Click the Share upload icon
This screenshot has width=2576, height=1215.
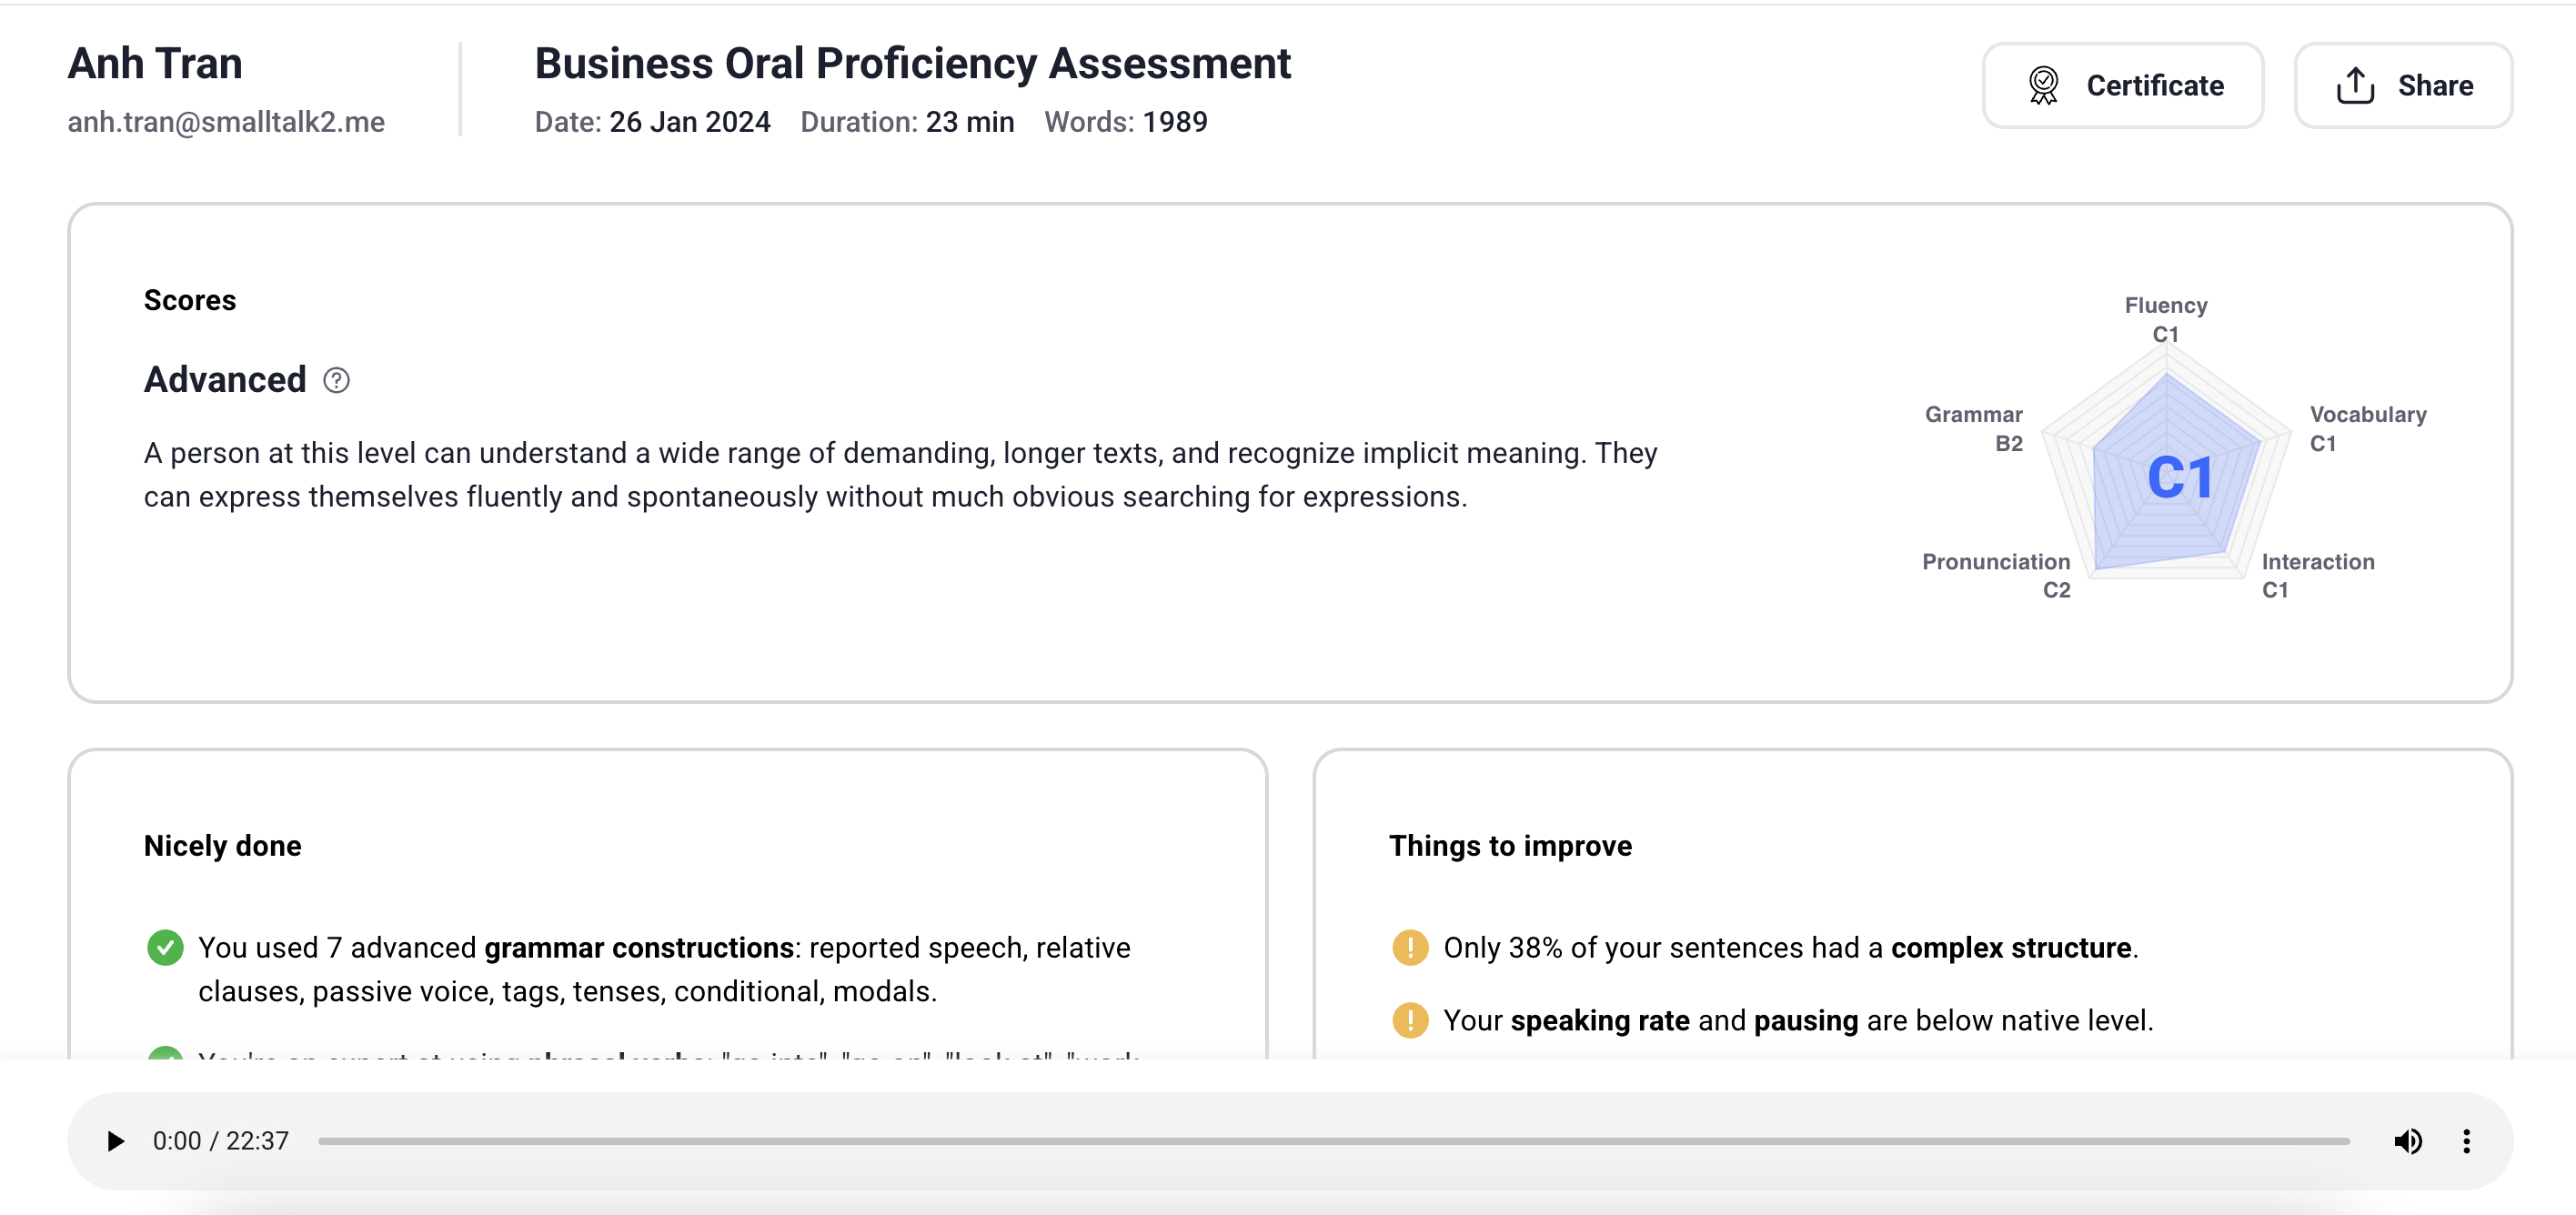pos(2355,86)
